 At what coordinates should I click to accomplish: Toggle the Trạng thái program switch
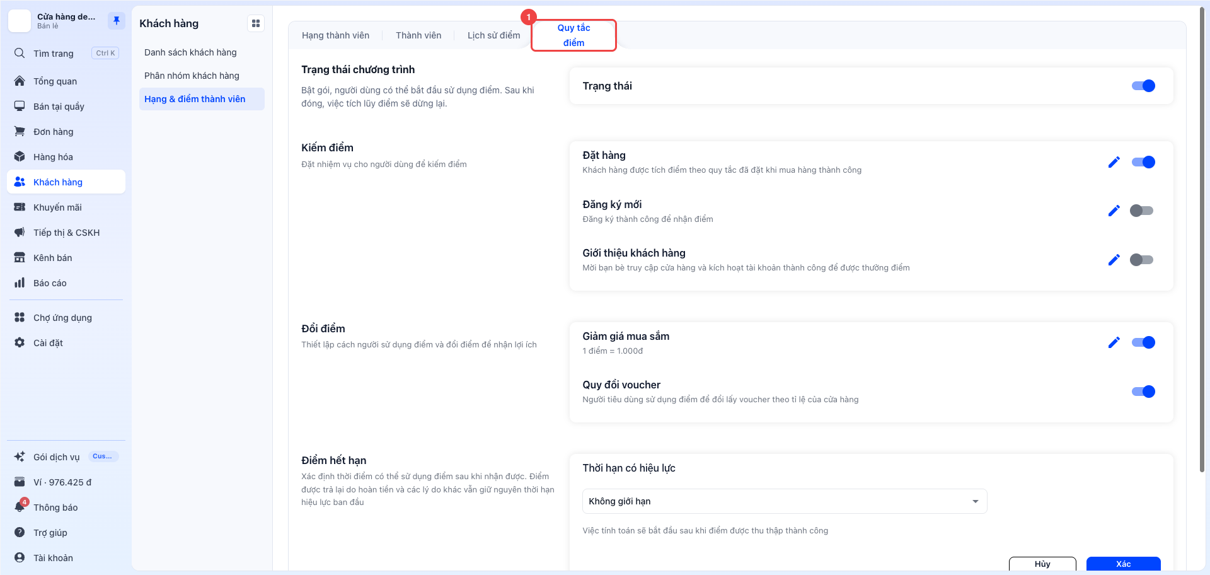pos(1143,86)
